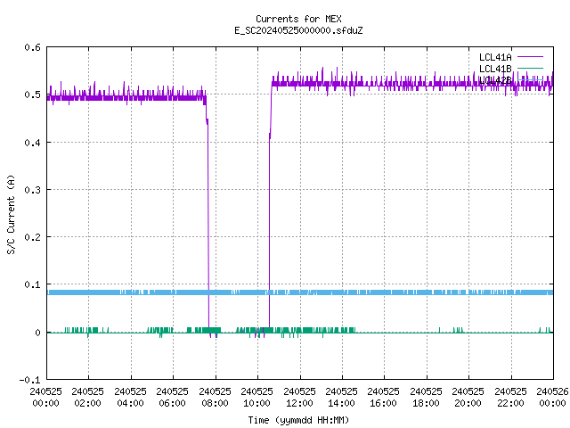Click the 240525 20:00 x-axis tick label

468,397
